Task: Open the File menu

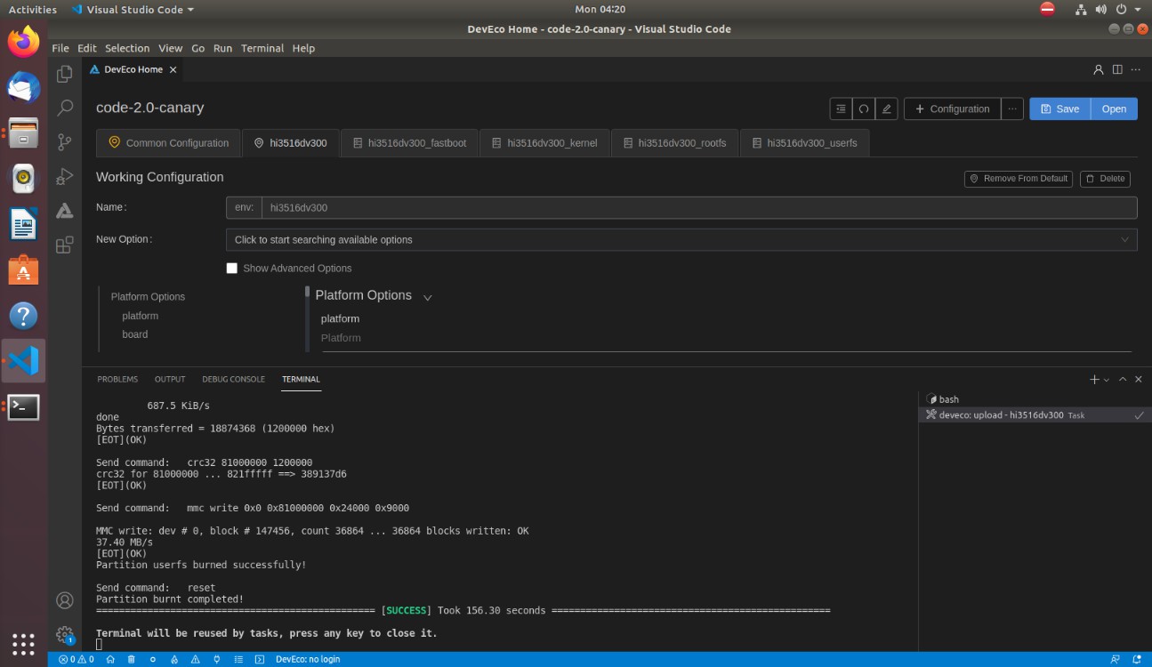Action: pyautogui.click(x=60, y=48)
